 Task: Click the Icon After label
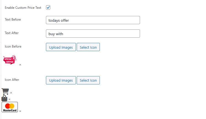tap(12, 80)
